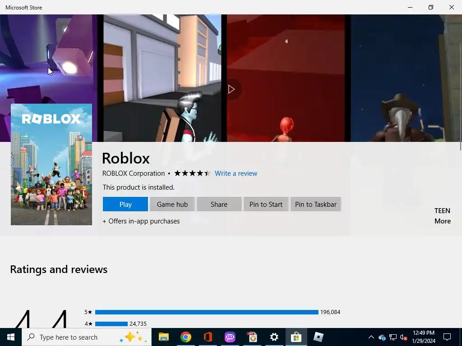Open the notification center icon
Image resolution: width=462 pixels, height=346 pixels.
pos(447,337)
